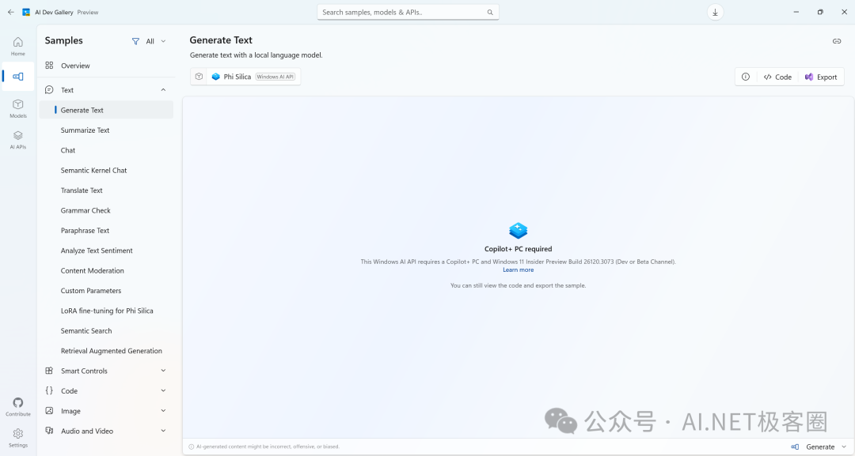Open LoRA fine-tuning for Phi Silica sample
This screenshot has width=855, height=456.
coord(106,311)
